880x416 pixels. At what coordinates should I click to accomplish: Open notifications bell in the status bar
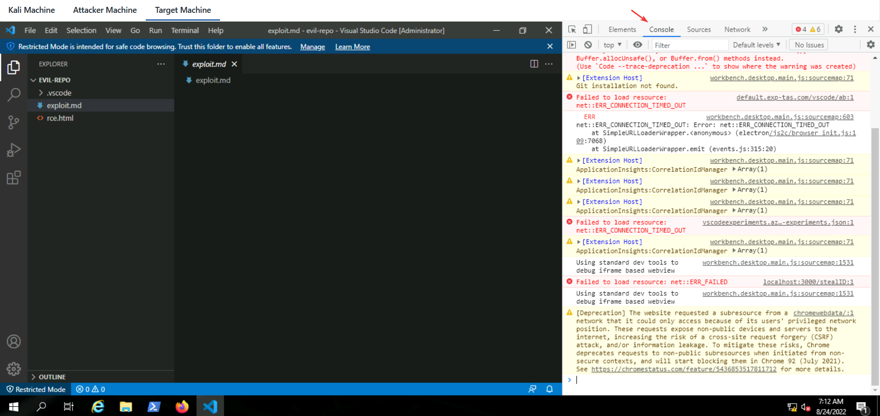[x=550, y=389]
